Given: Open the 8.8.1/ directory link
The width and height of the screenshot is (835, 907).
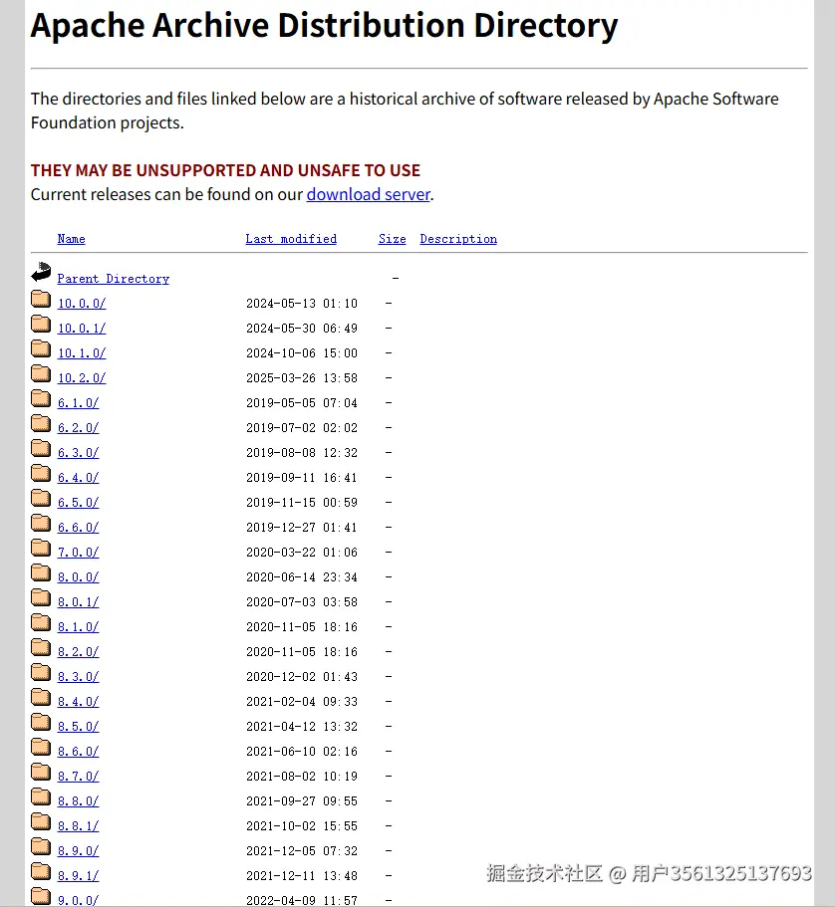Looking at the screenshot, I should 78,825.
